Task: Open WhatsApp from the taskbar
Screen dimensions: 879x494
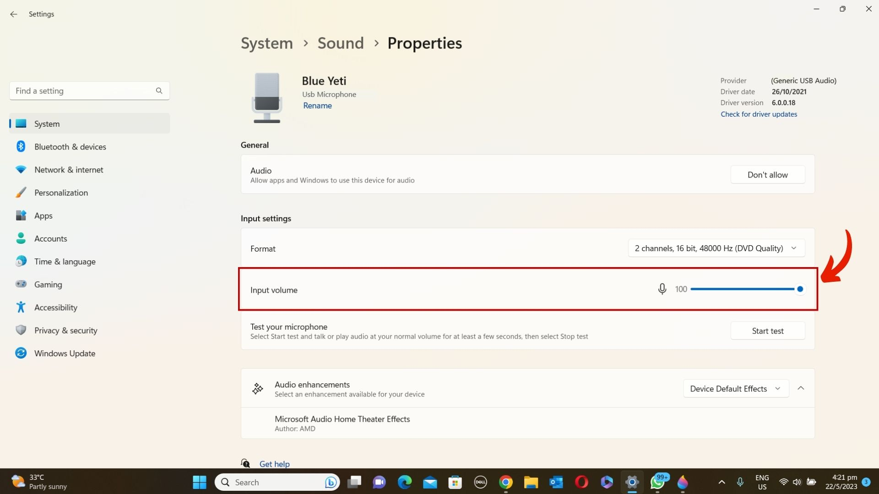Action: pyautogui.click(x=657, y=482)
